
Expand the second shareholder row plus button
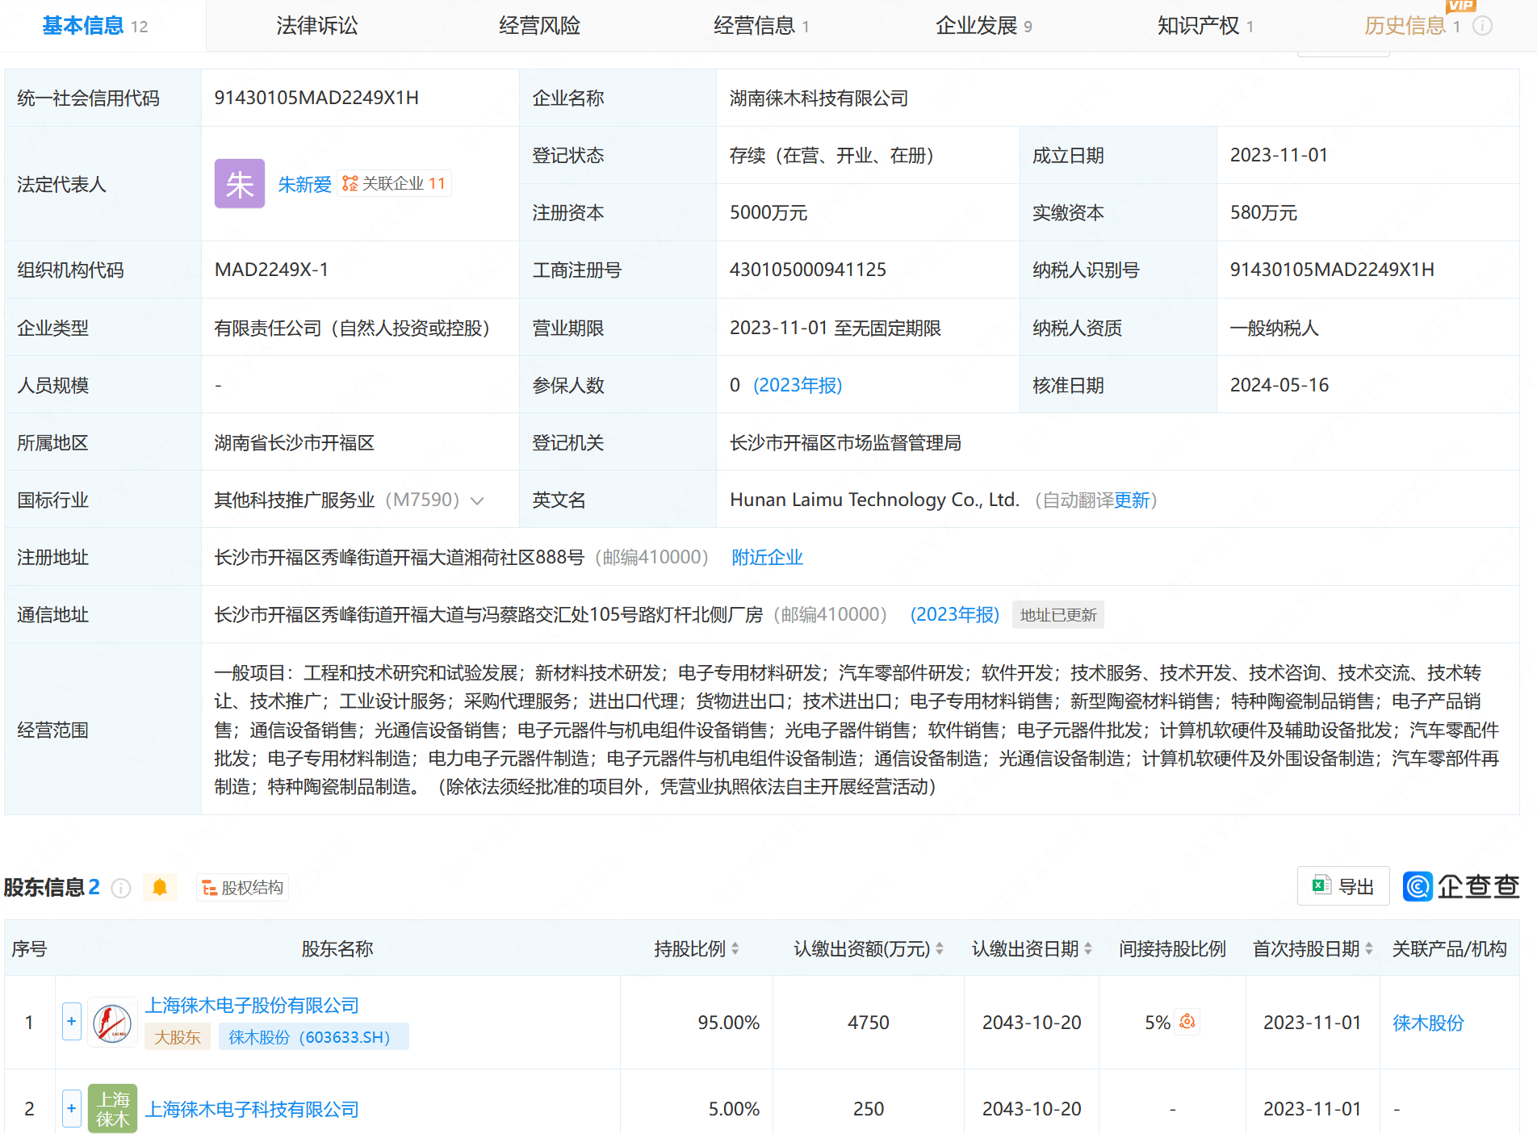click(72, 1108)
